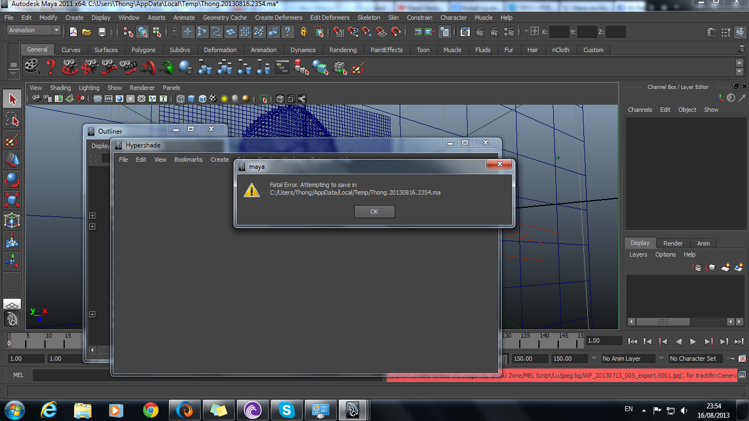This screenshot has height=421, width=749.
Task: Create a new scene using the toolbar icon
Action: pyautogui.click(x=73, y=32)
